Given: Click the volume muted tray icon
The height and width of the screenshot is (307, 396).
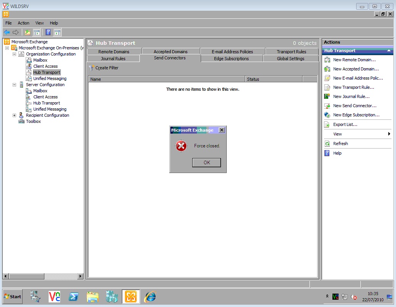Looking at the screenshot, I should tap(354, 297).
